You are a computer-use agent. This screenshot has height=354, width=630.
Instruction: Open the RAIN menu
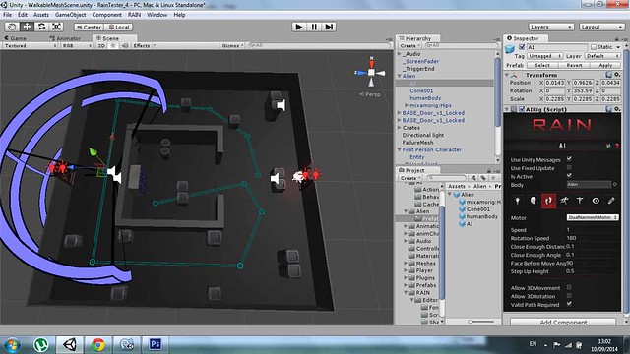134,15
